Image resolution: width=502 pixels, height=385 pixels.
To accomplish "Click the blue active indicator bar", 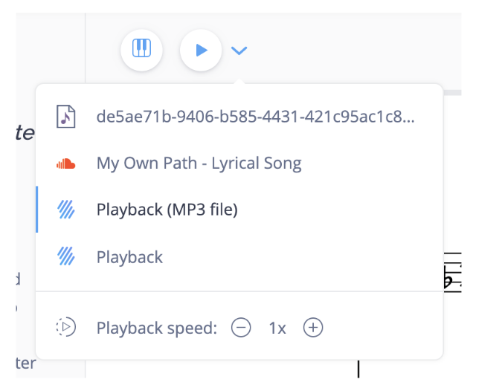I will tap(37, 210).
